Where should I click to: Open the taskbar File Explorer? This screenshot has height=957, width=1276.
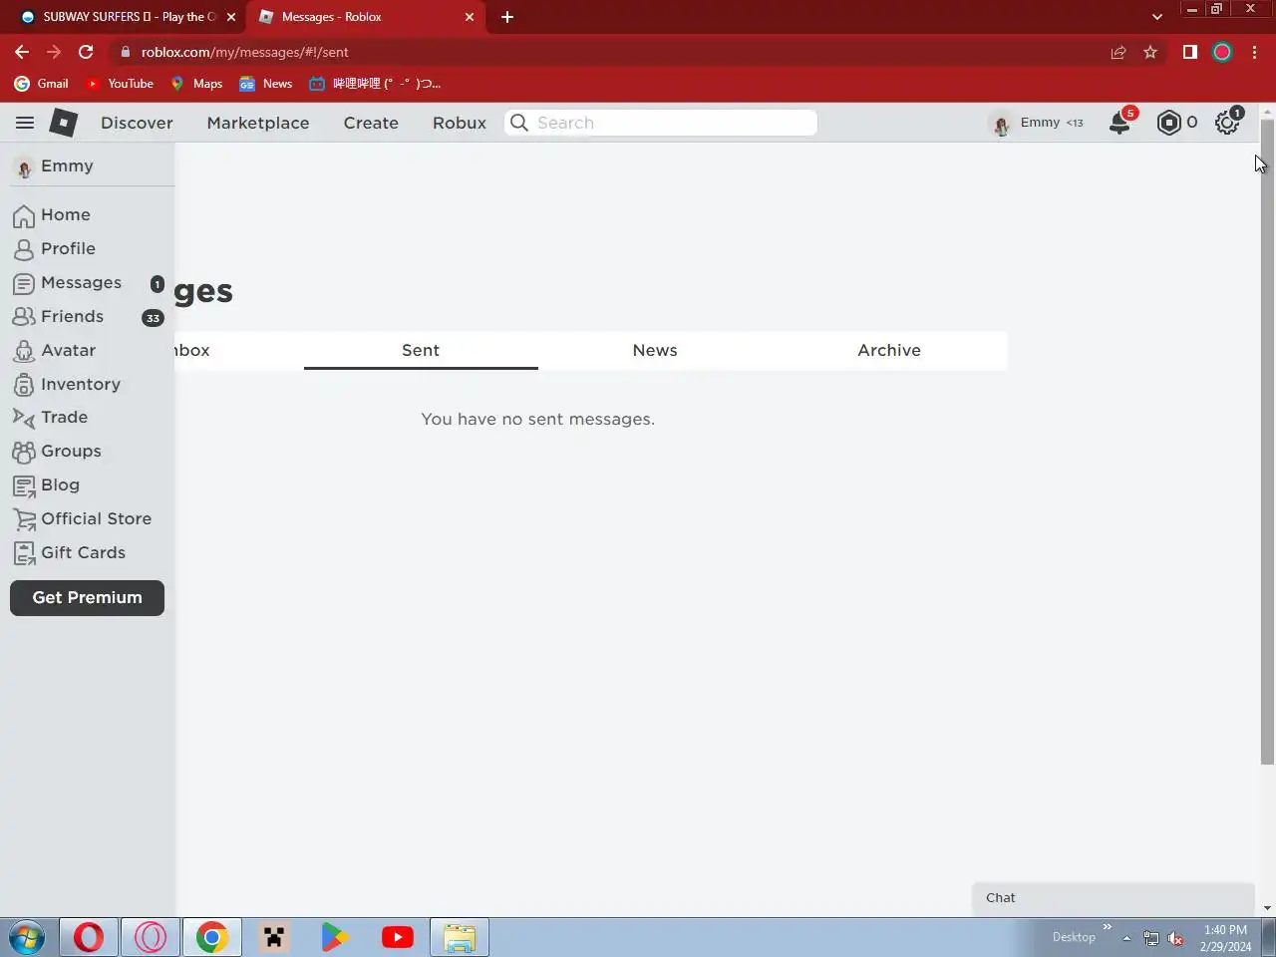(460, 938)
